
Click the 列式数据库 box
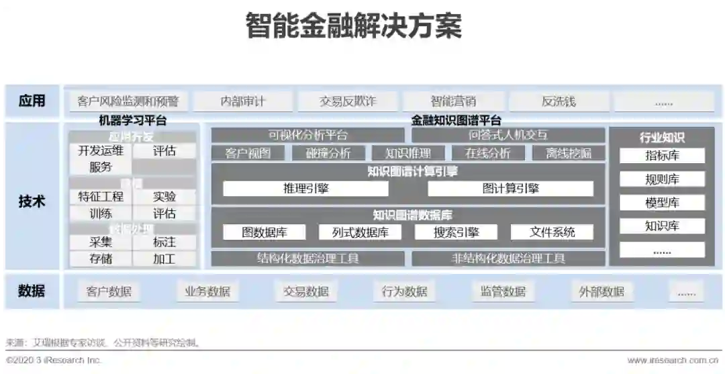tap(360, 232)
